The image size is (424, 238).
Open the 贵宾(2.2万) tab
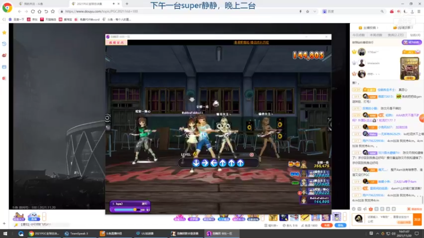click(x=395, y=35)
